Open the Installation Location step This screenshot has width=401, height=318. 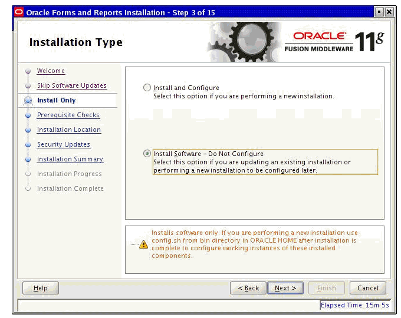(69, 130)
